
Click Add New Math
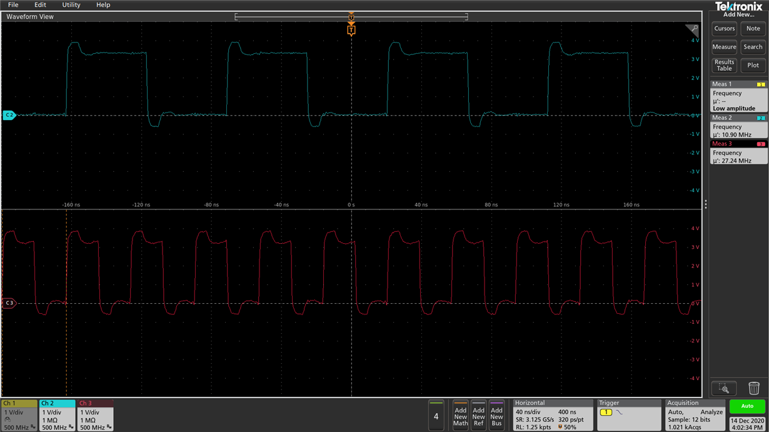coord(460,416)
